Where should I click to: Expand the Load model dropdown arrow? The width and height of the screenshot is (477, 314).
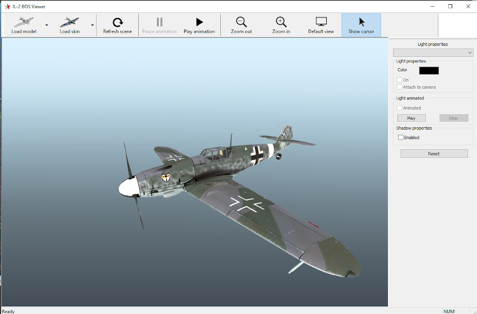click(46, 25)
